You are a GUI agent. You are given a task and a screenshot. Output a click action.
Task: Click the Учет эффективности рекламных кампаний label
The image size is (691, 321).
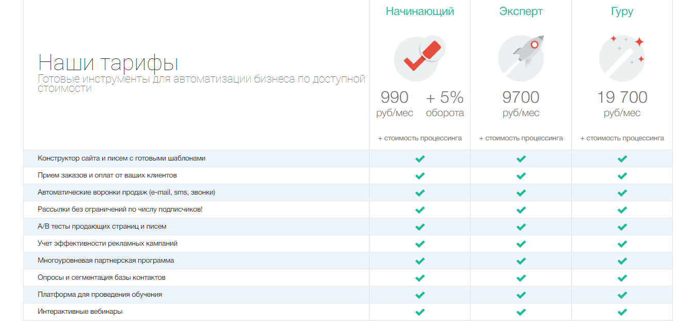coord(107,244)
